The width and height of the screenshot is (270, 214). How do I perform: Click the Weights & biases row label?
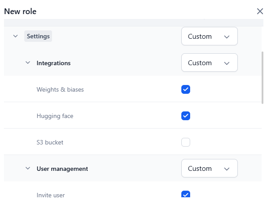tap(60, 89)
